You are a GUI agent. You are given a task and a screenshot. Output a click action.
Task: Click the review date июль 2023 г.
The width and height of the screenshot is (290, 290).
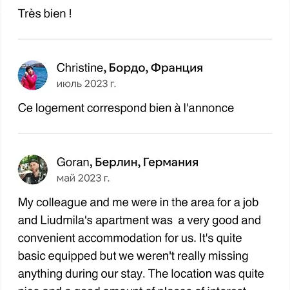(x=86, y=84)
